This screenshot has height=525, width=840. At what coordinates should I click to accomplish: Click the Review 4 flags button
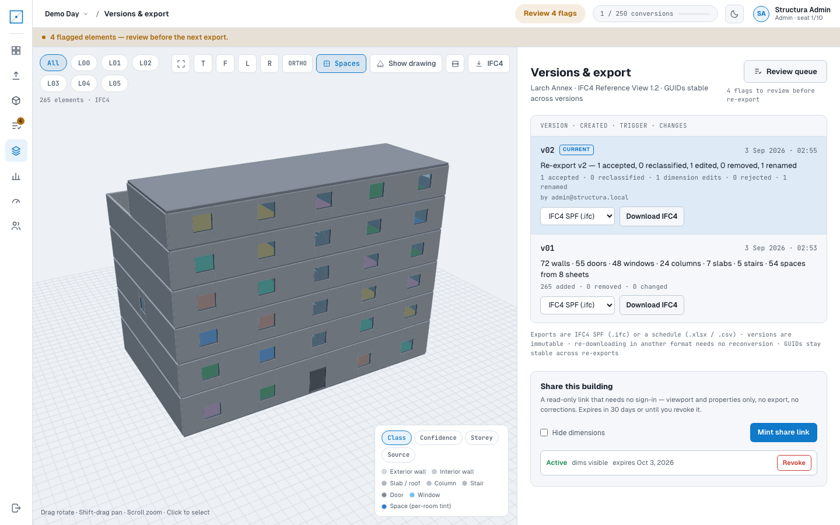550,14
